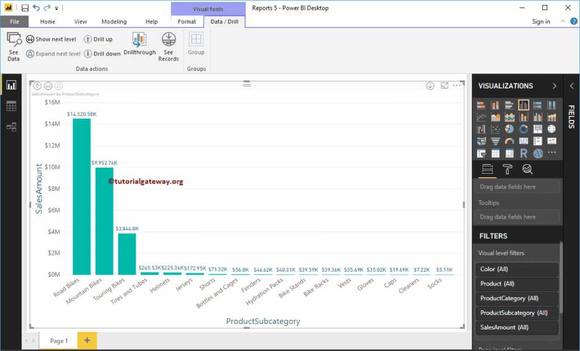Select the map globe visualization
Screen dimensions: 580x351
pyautogui.click(x=552, y=129)
